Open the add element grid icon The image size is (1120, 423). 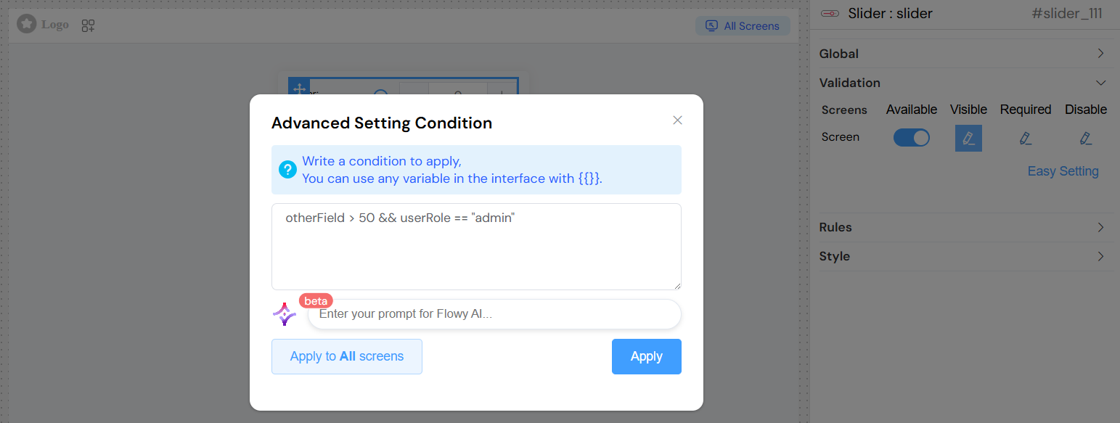pos(87,24)
